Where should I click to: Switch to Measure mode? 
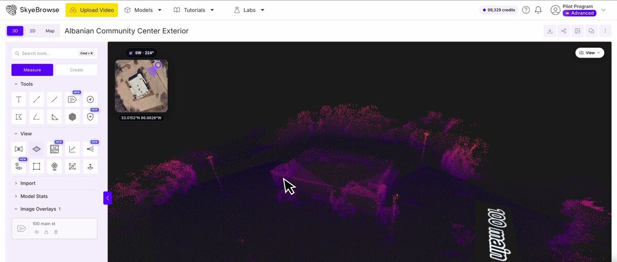32,70
